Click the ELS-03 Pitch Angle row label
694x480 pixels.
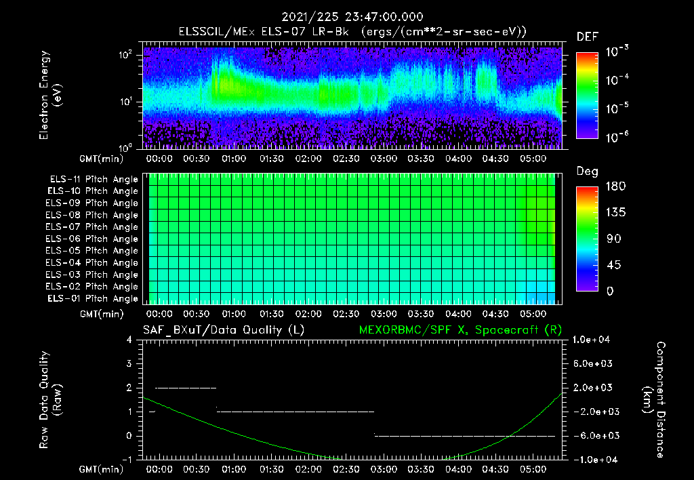pyautogui.click(x=92, y=275)
